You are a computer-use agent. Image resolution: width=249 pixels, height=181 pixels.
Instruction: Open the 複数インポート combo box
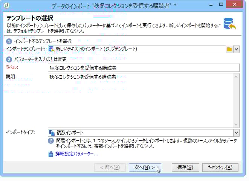coord(144,132)
